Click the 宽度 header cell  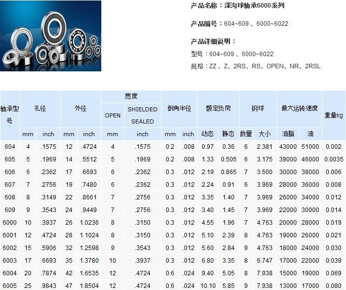pyautogui.click(x=131, y=96)
